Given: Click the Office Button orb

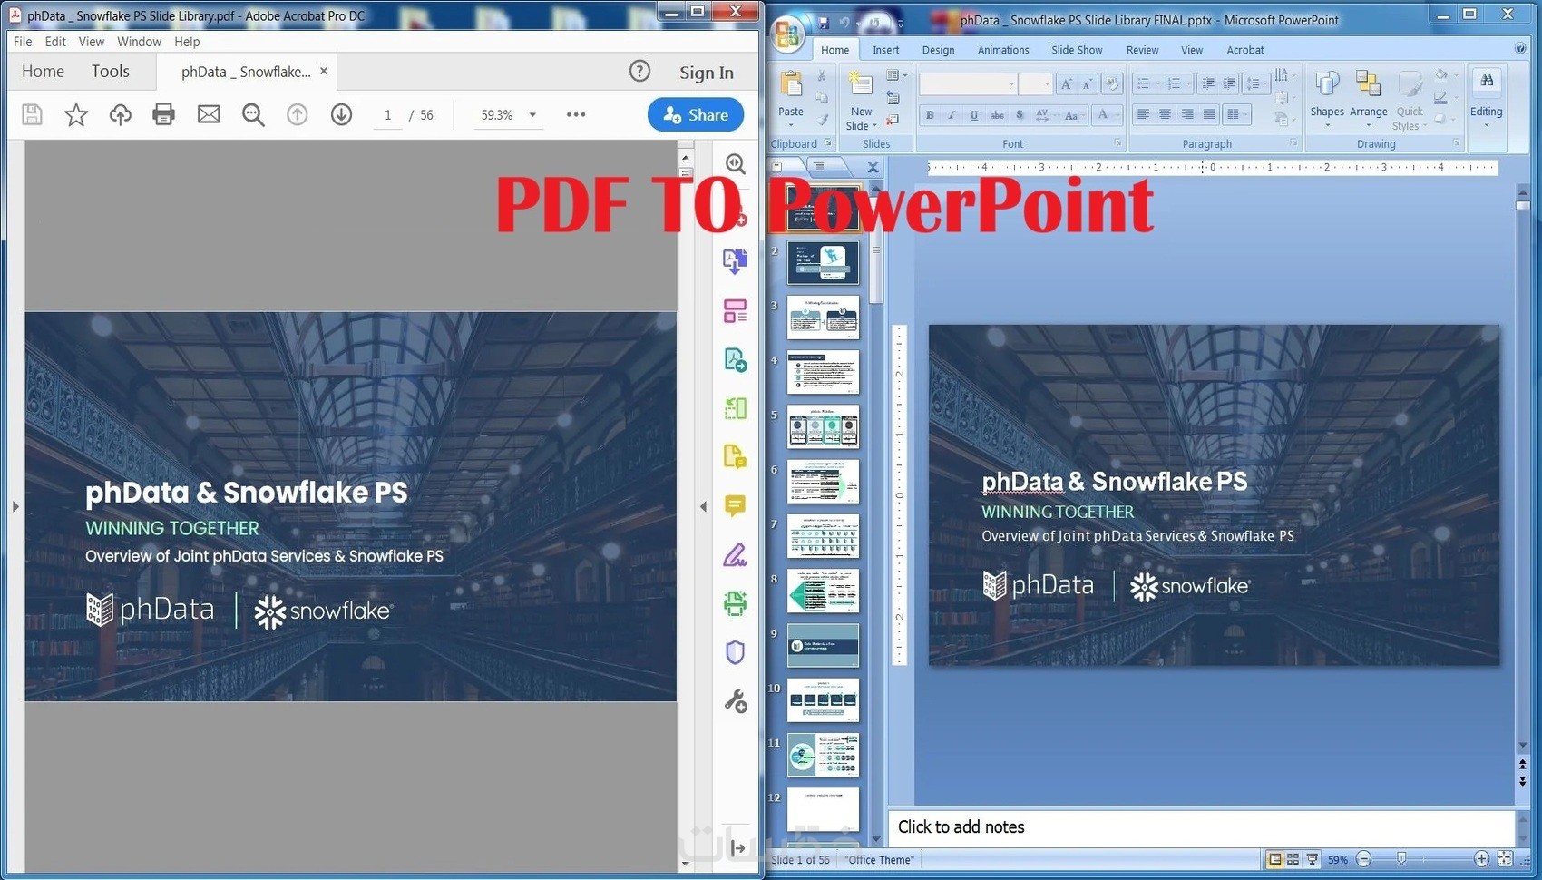Looking at the screenshot, I should [x=787, y=33].
